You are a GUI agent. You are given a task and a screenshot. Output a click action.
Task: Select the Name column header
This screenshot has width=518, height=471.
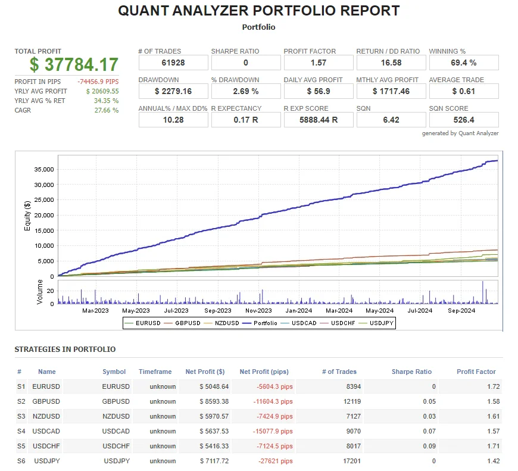pyautogui.click(x=46, y=372)
